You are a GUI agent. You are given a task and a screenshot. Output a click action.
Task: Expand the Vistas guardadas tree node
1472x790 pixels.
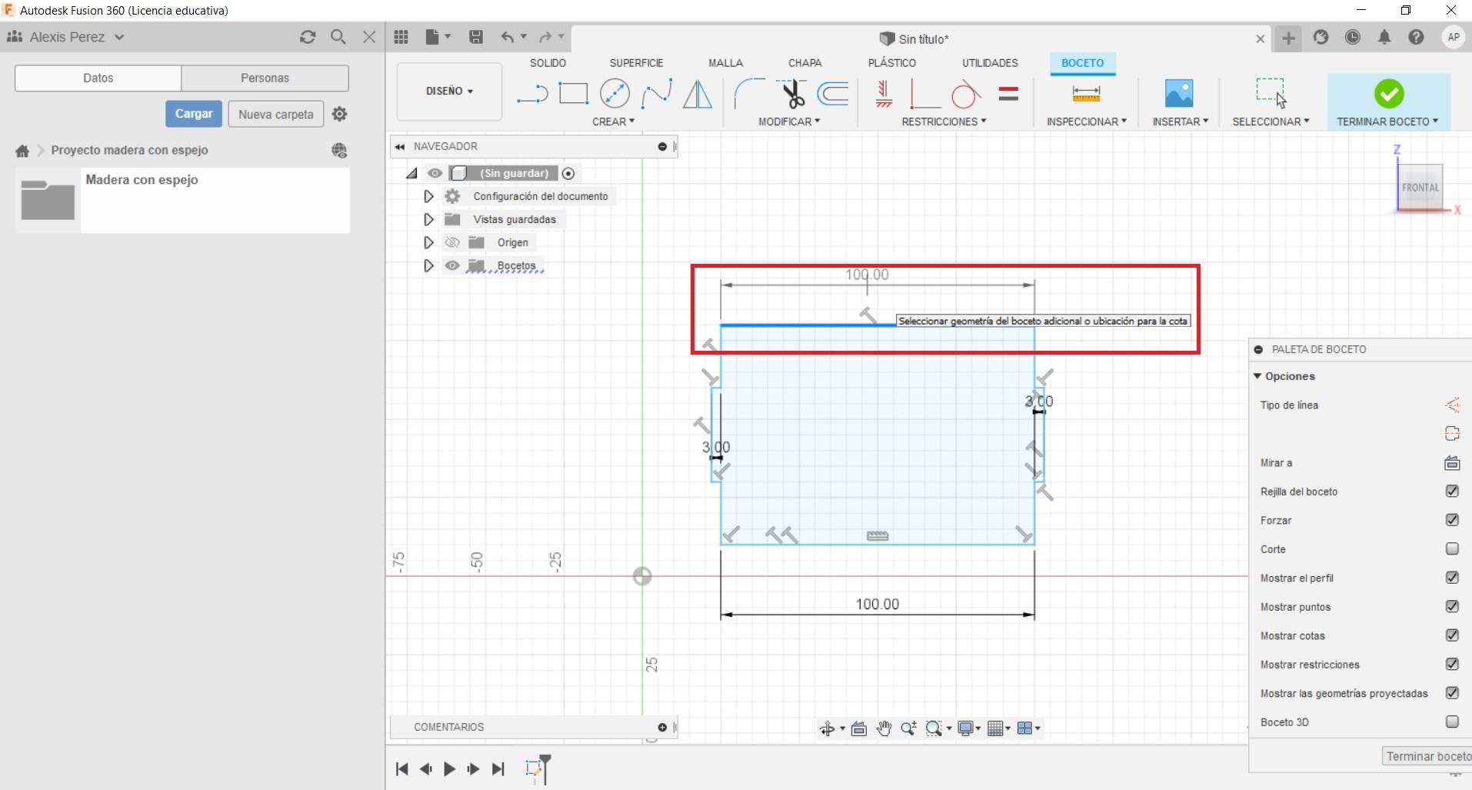(428, 219)
